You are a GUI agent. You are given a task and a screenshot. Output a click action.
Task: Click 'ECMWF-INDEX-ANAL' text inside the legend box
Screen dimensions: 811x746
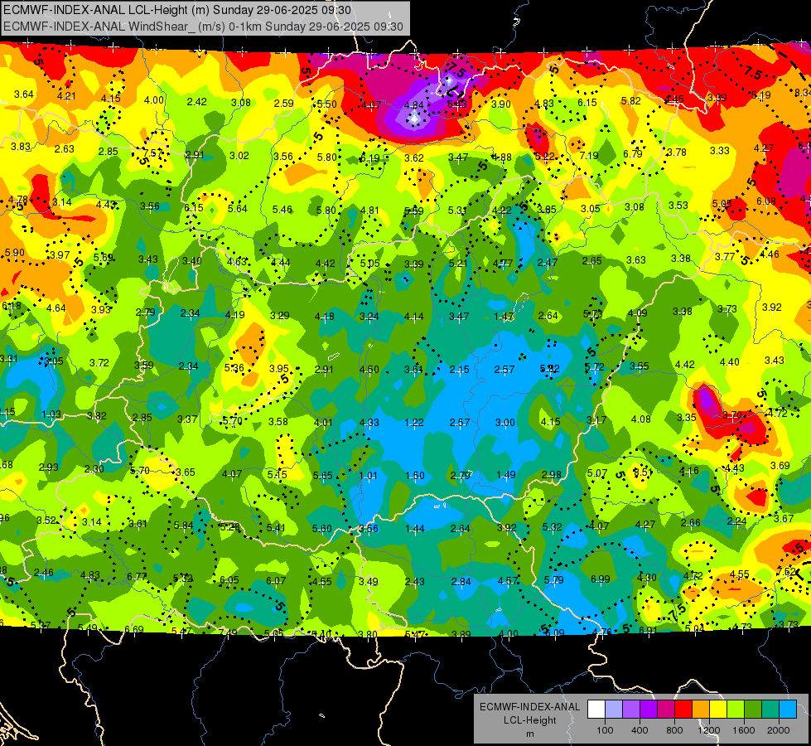click(x=529, y=707)
